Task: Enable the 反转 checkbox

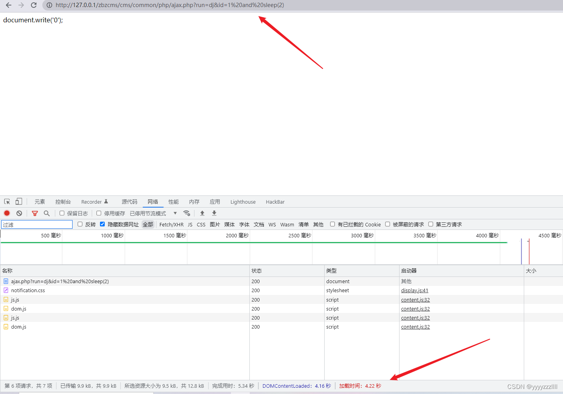Action: tap(80, 224)
